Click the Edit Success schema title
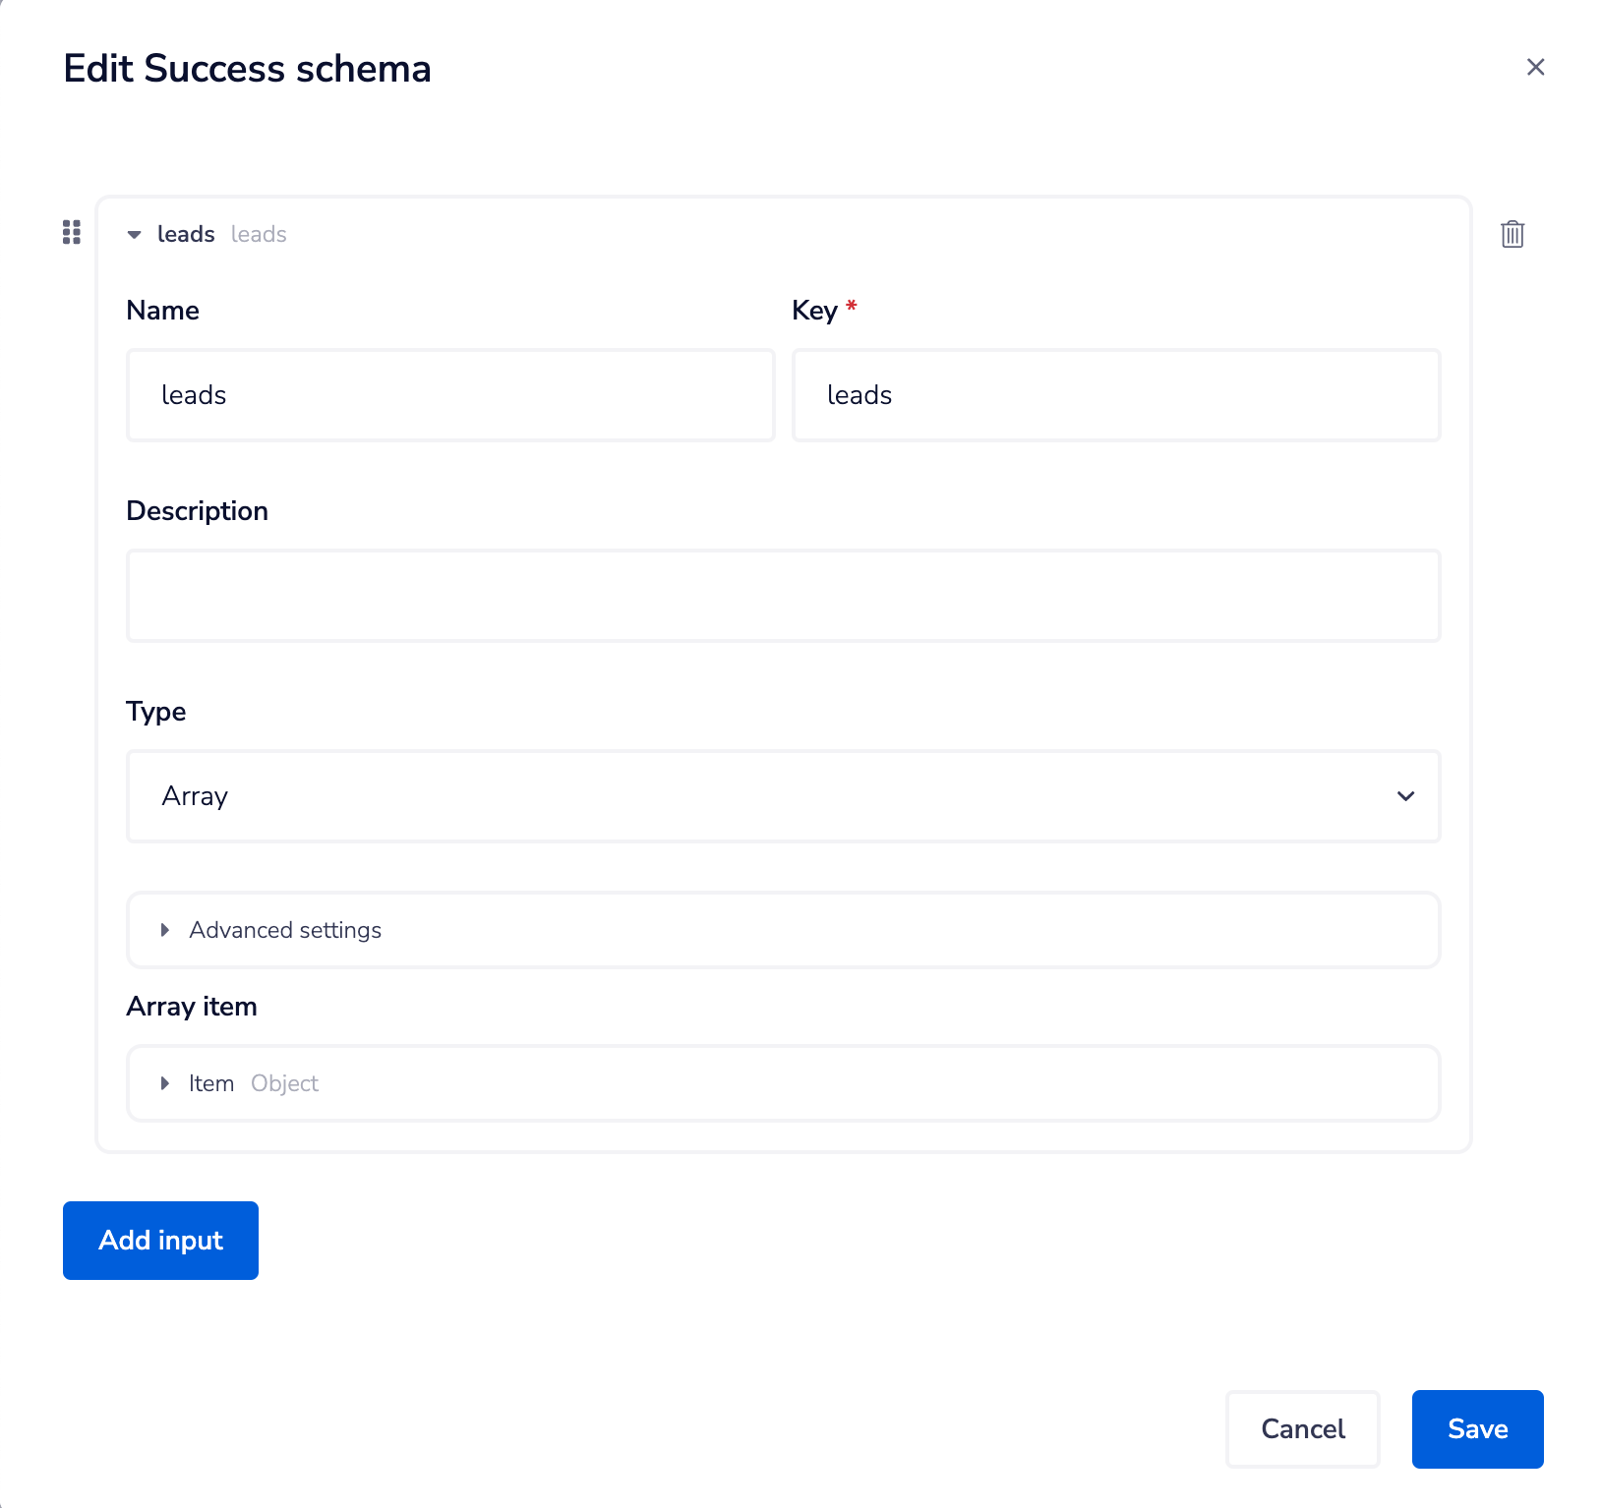This screenshot has height=1508, width=1601. click(247, 69)
